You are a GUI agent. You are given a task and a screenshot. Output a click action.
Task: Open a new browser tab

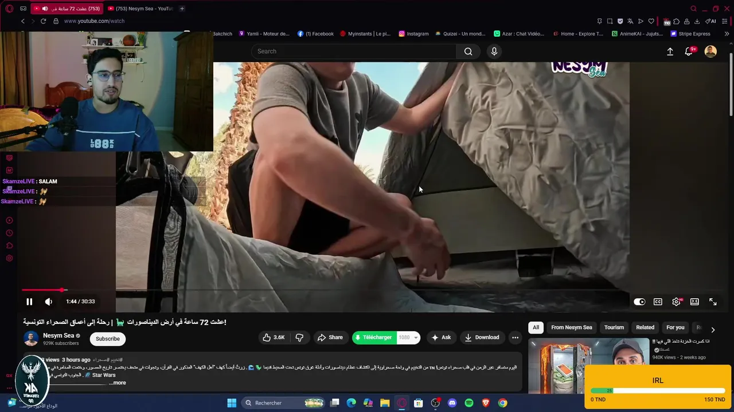tap(182, 9)
